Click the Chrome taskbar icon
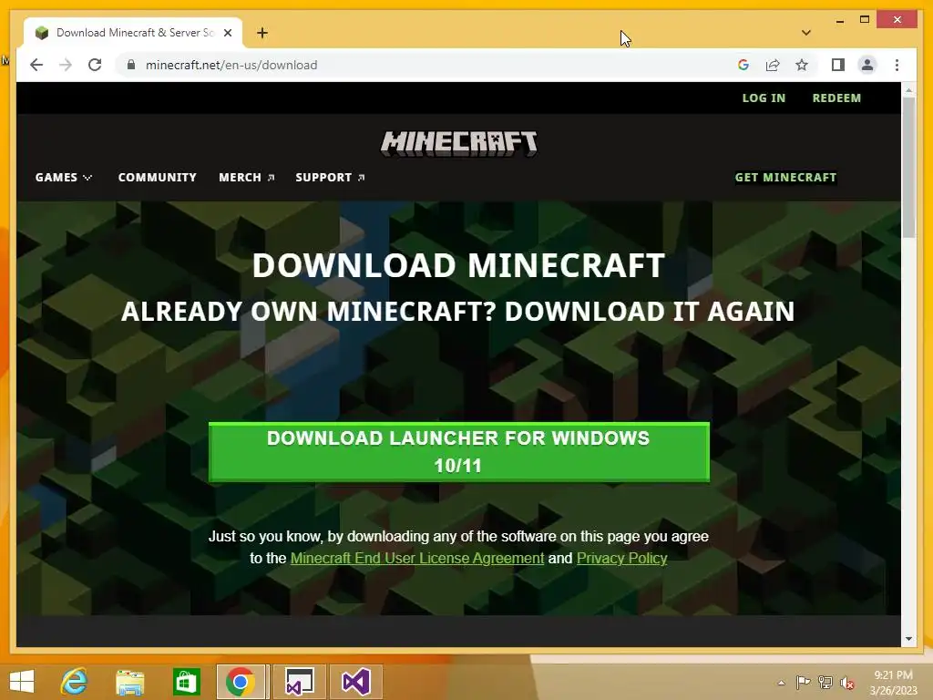 point(241,682)
